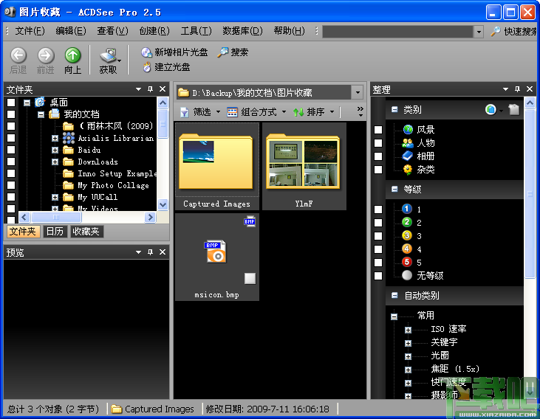Pin the 预览 panel with pushpin icon
Image resolution: width=540 pixels, height=419 pixels.
(150, 252)
